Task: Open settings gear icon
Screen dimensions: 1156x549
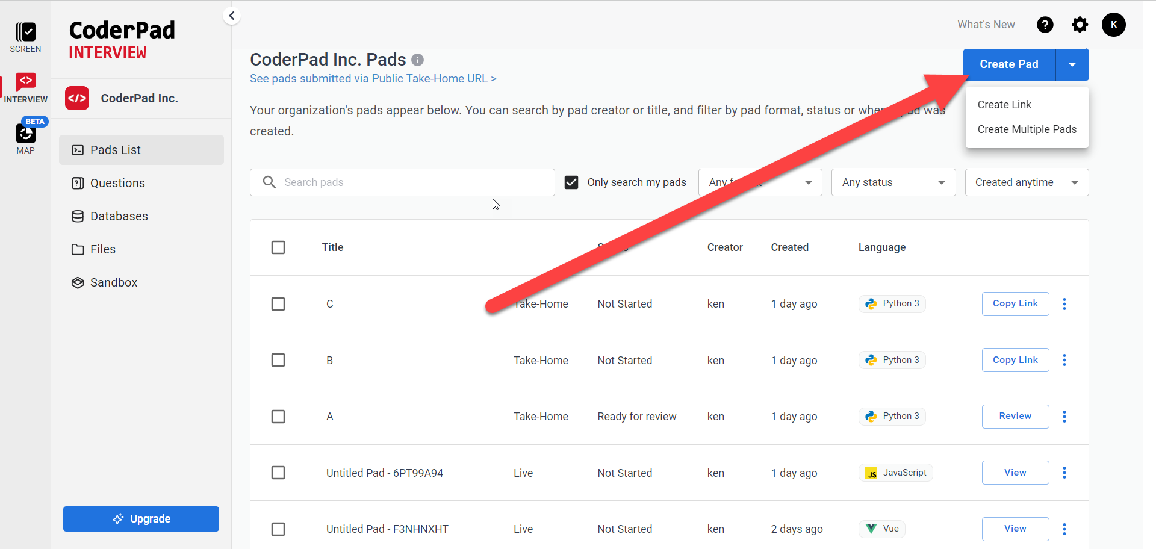Action: coord(1080,25)
